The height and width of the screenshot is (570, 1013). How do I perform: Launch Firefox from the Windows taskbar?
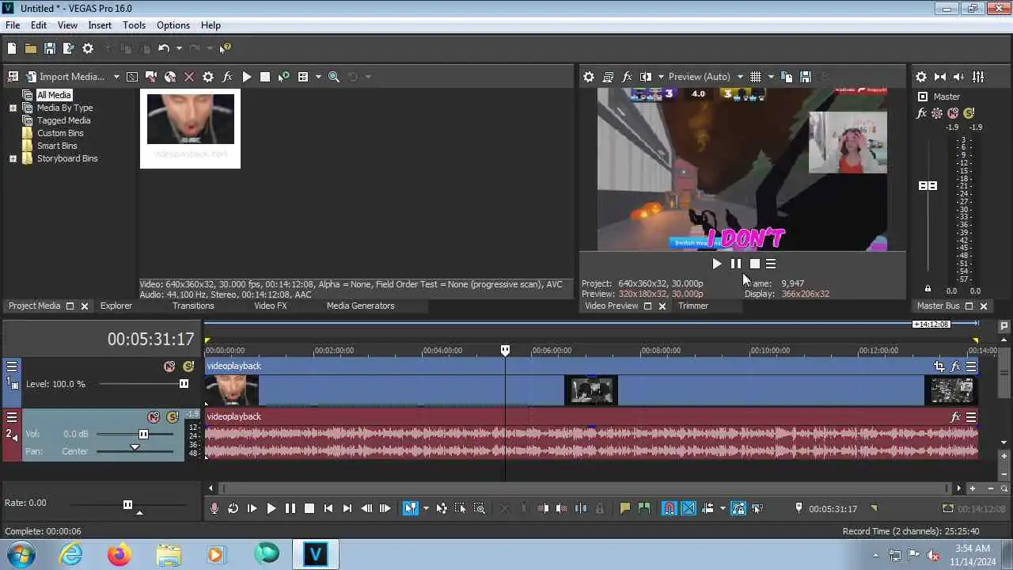tap(120, 553)
